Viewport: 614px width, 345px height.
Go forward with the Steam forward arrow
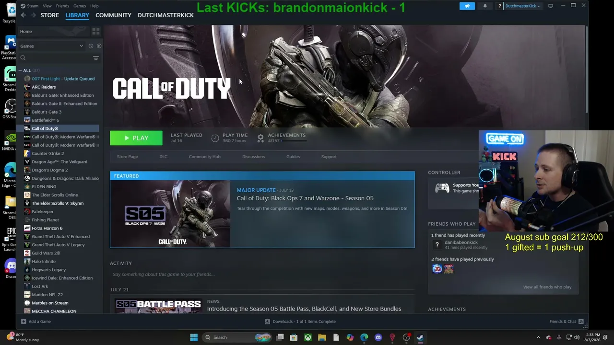pyautogui.click(x=33, y=15)
